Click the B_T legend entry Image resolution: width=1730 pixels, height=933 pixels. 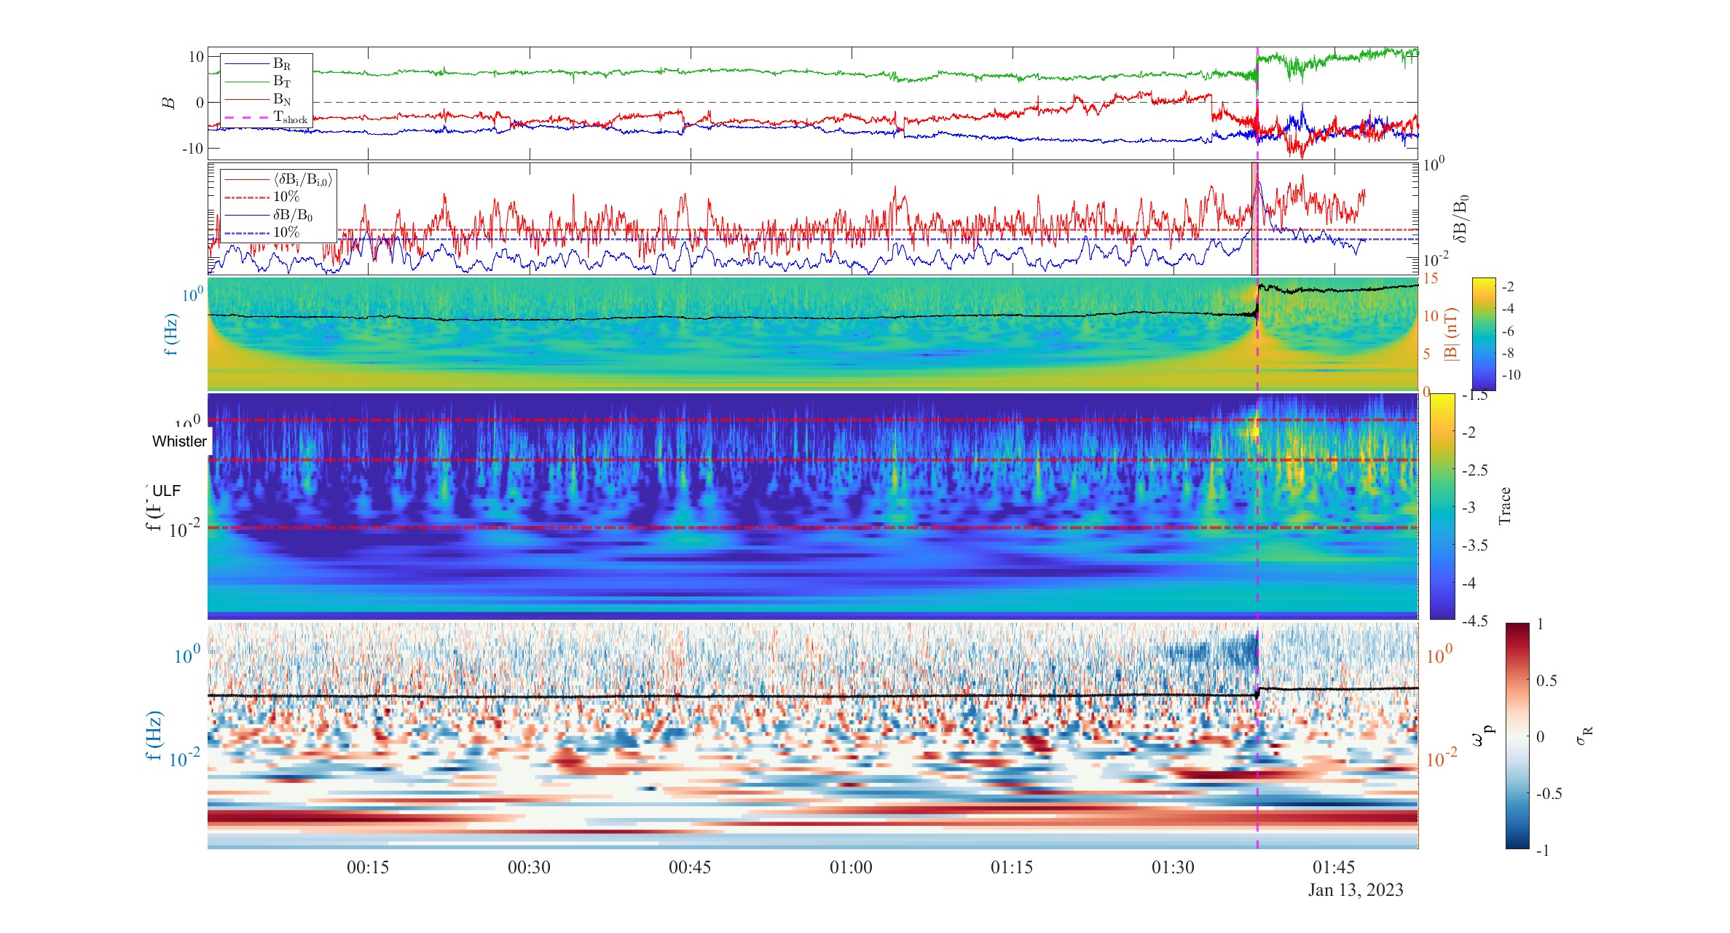[x=281, y=82]
